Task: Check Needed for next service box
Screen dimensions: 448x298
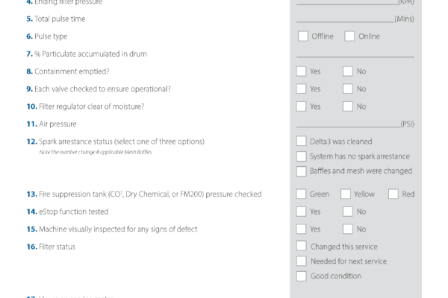Action: 301,261
